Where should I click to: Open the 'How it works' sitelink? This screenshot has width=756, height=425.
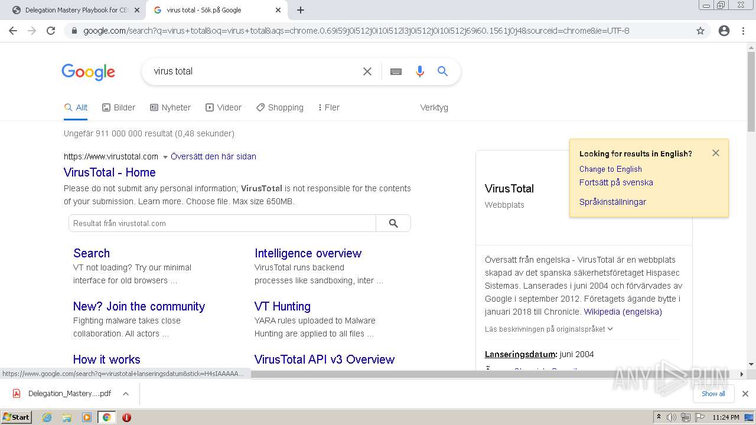107,359
